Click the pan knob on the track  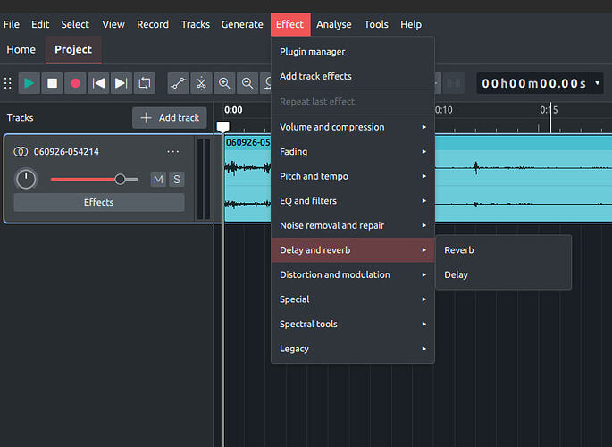[x=26, y=179]
